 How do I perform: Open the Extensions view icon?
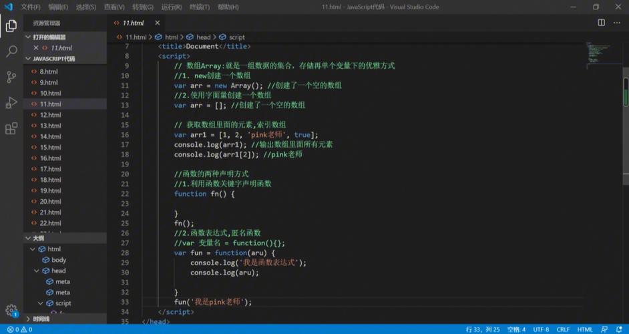pyautogui.click(x=11, y=128)
